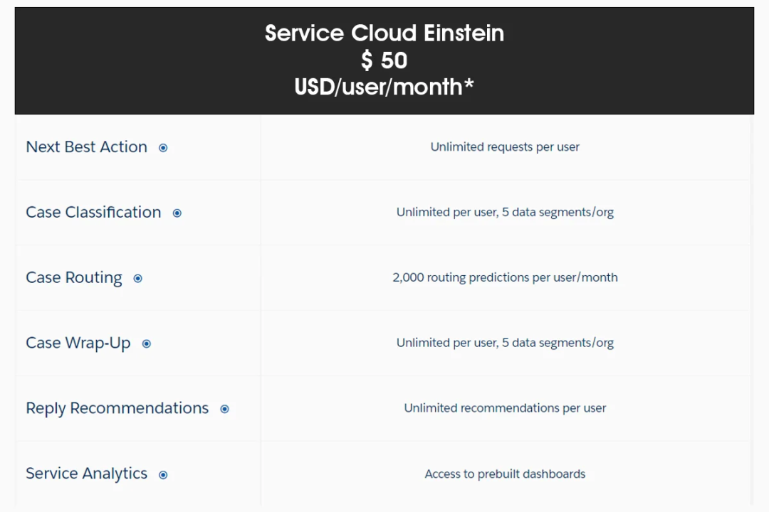This screenshot has height=512, width=769.
Task: Select the Case Wrap-Up feature name
Action: (78, 343)
